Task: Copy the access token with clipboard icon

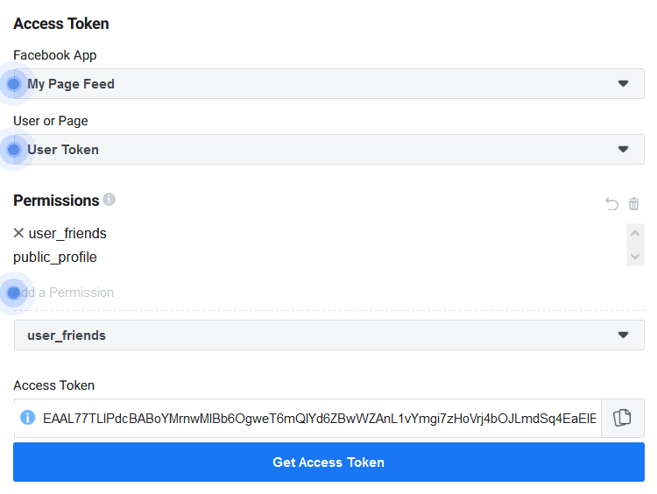Action: [x=622, y=418]
